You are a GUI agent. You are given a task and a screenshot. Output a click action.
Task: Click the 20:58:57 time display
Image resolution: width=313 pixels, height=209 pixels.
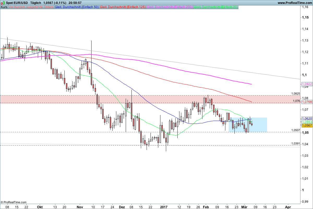[75, 3]
